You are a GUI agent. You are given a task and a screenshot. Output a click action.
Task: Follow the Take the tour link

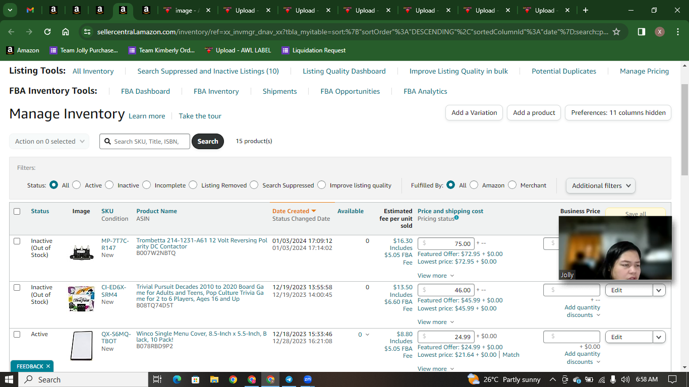tap(200, 116)
